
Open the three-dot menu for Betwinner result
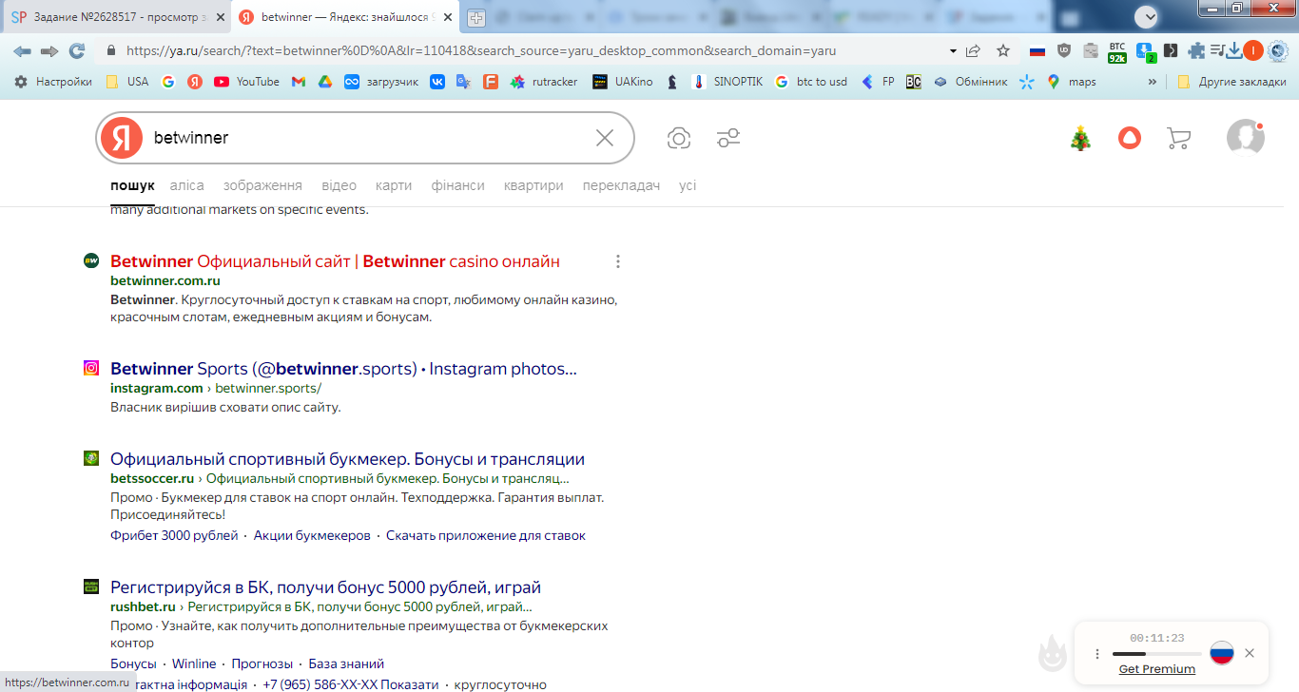[x=618, y=261]
